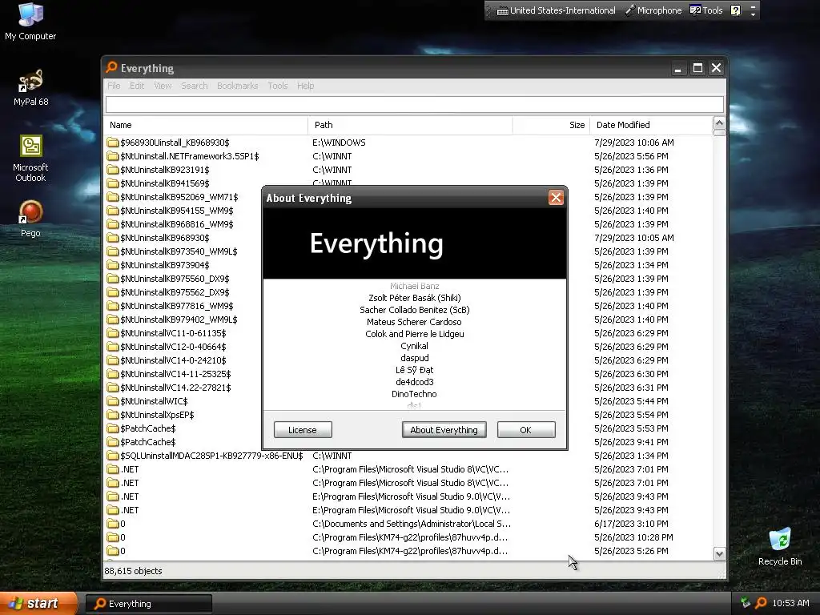Click the About Everything button

pos(444,430)
